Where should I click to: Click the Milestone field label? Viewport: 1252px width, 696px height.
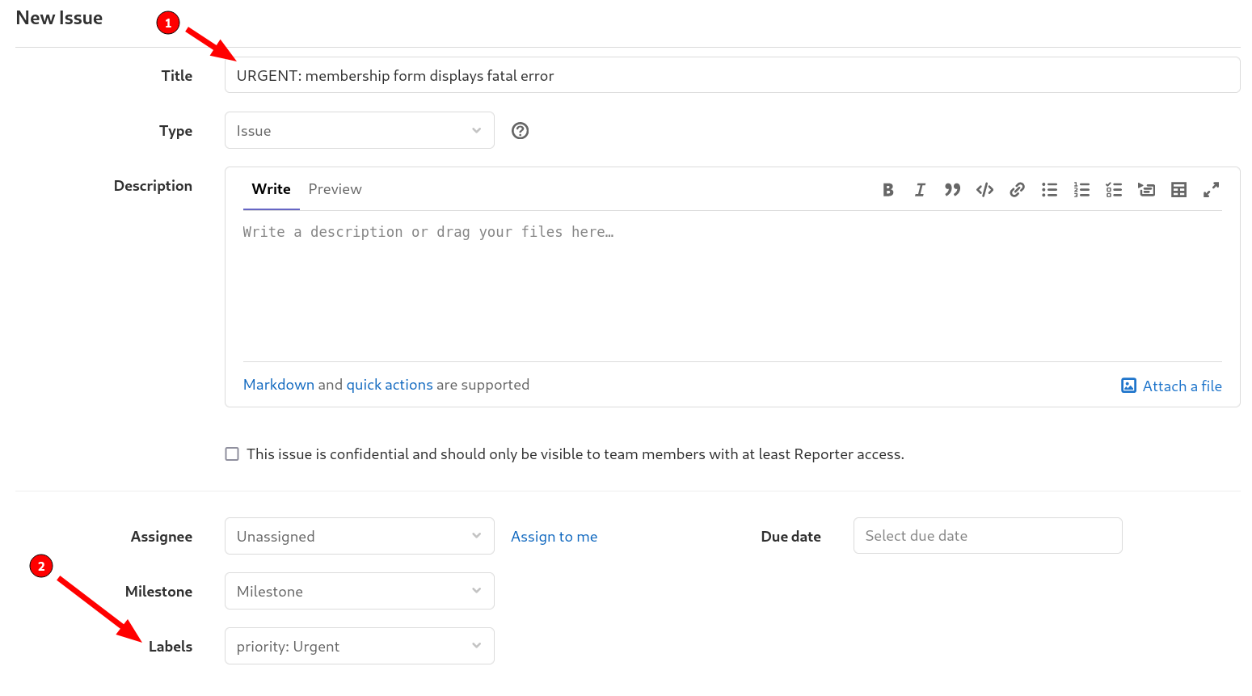tap(158, 592)
